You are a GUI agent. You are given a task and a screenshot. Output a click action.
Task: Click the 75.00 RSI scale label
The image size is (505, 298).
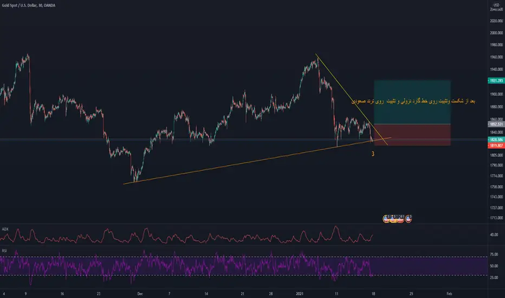click(x=494, y=254)
